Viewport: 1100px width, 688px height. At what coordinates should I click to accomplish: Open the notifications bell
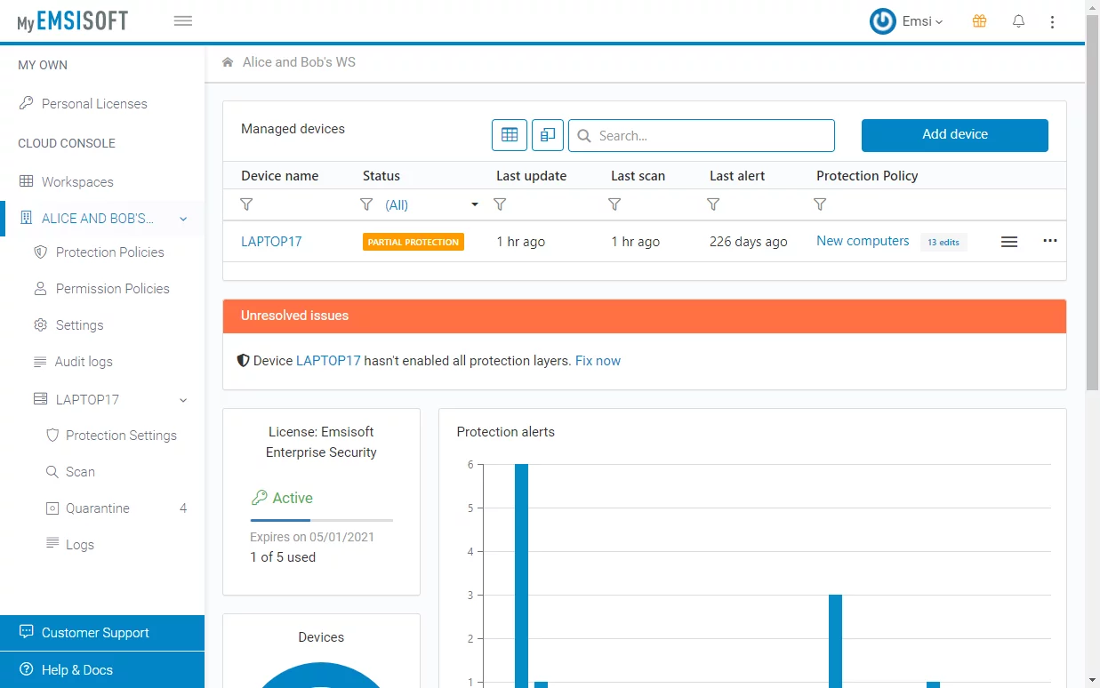pyautogui.click(x=1019, y=21)
